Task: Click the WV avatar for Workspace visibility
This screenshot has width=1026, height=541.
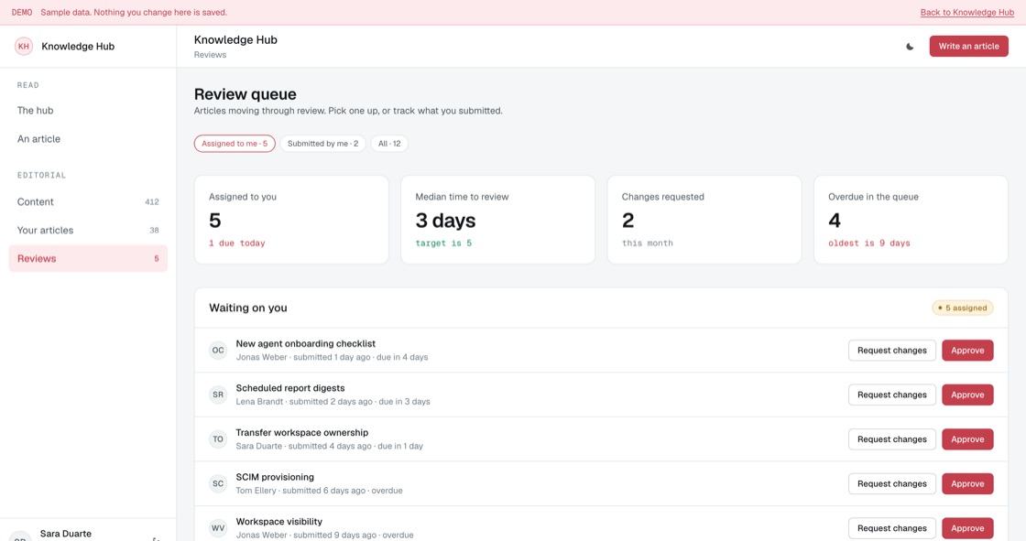Action: pos(218,528)
